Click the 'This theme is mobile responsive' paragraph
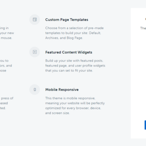Screen dimensions: 146x146 [75, 105]
